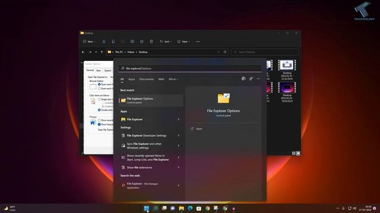
Task: Refresh the Explorer address bar
Action: [225, 52]
